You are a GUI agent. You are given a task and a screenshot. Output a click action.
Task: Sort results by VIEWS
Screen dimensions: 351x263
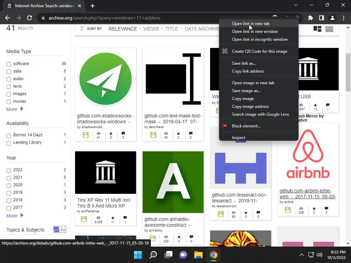click(x=151, y=29)
